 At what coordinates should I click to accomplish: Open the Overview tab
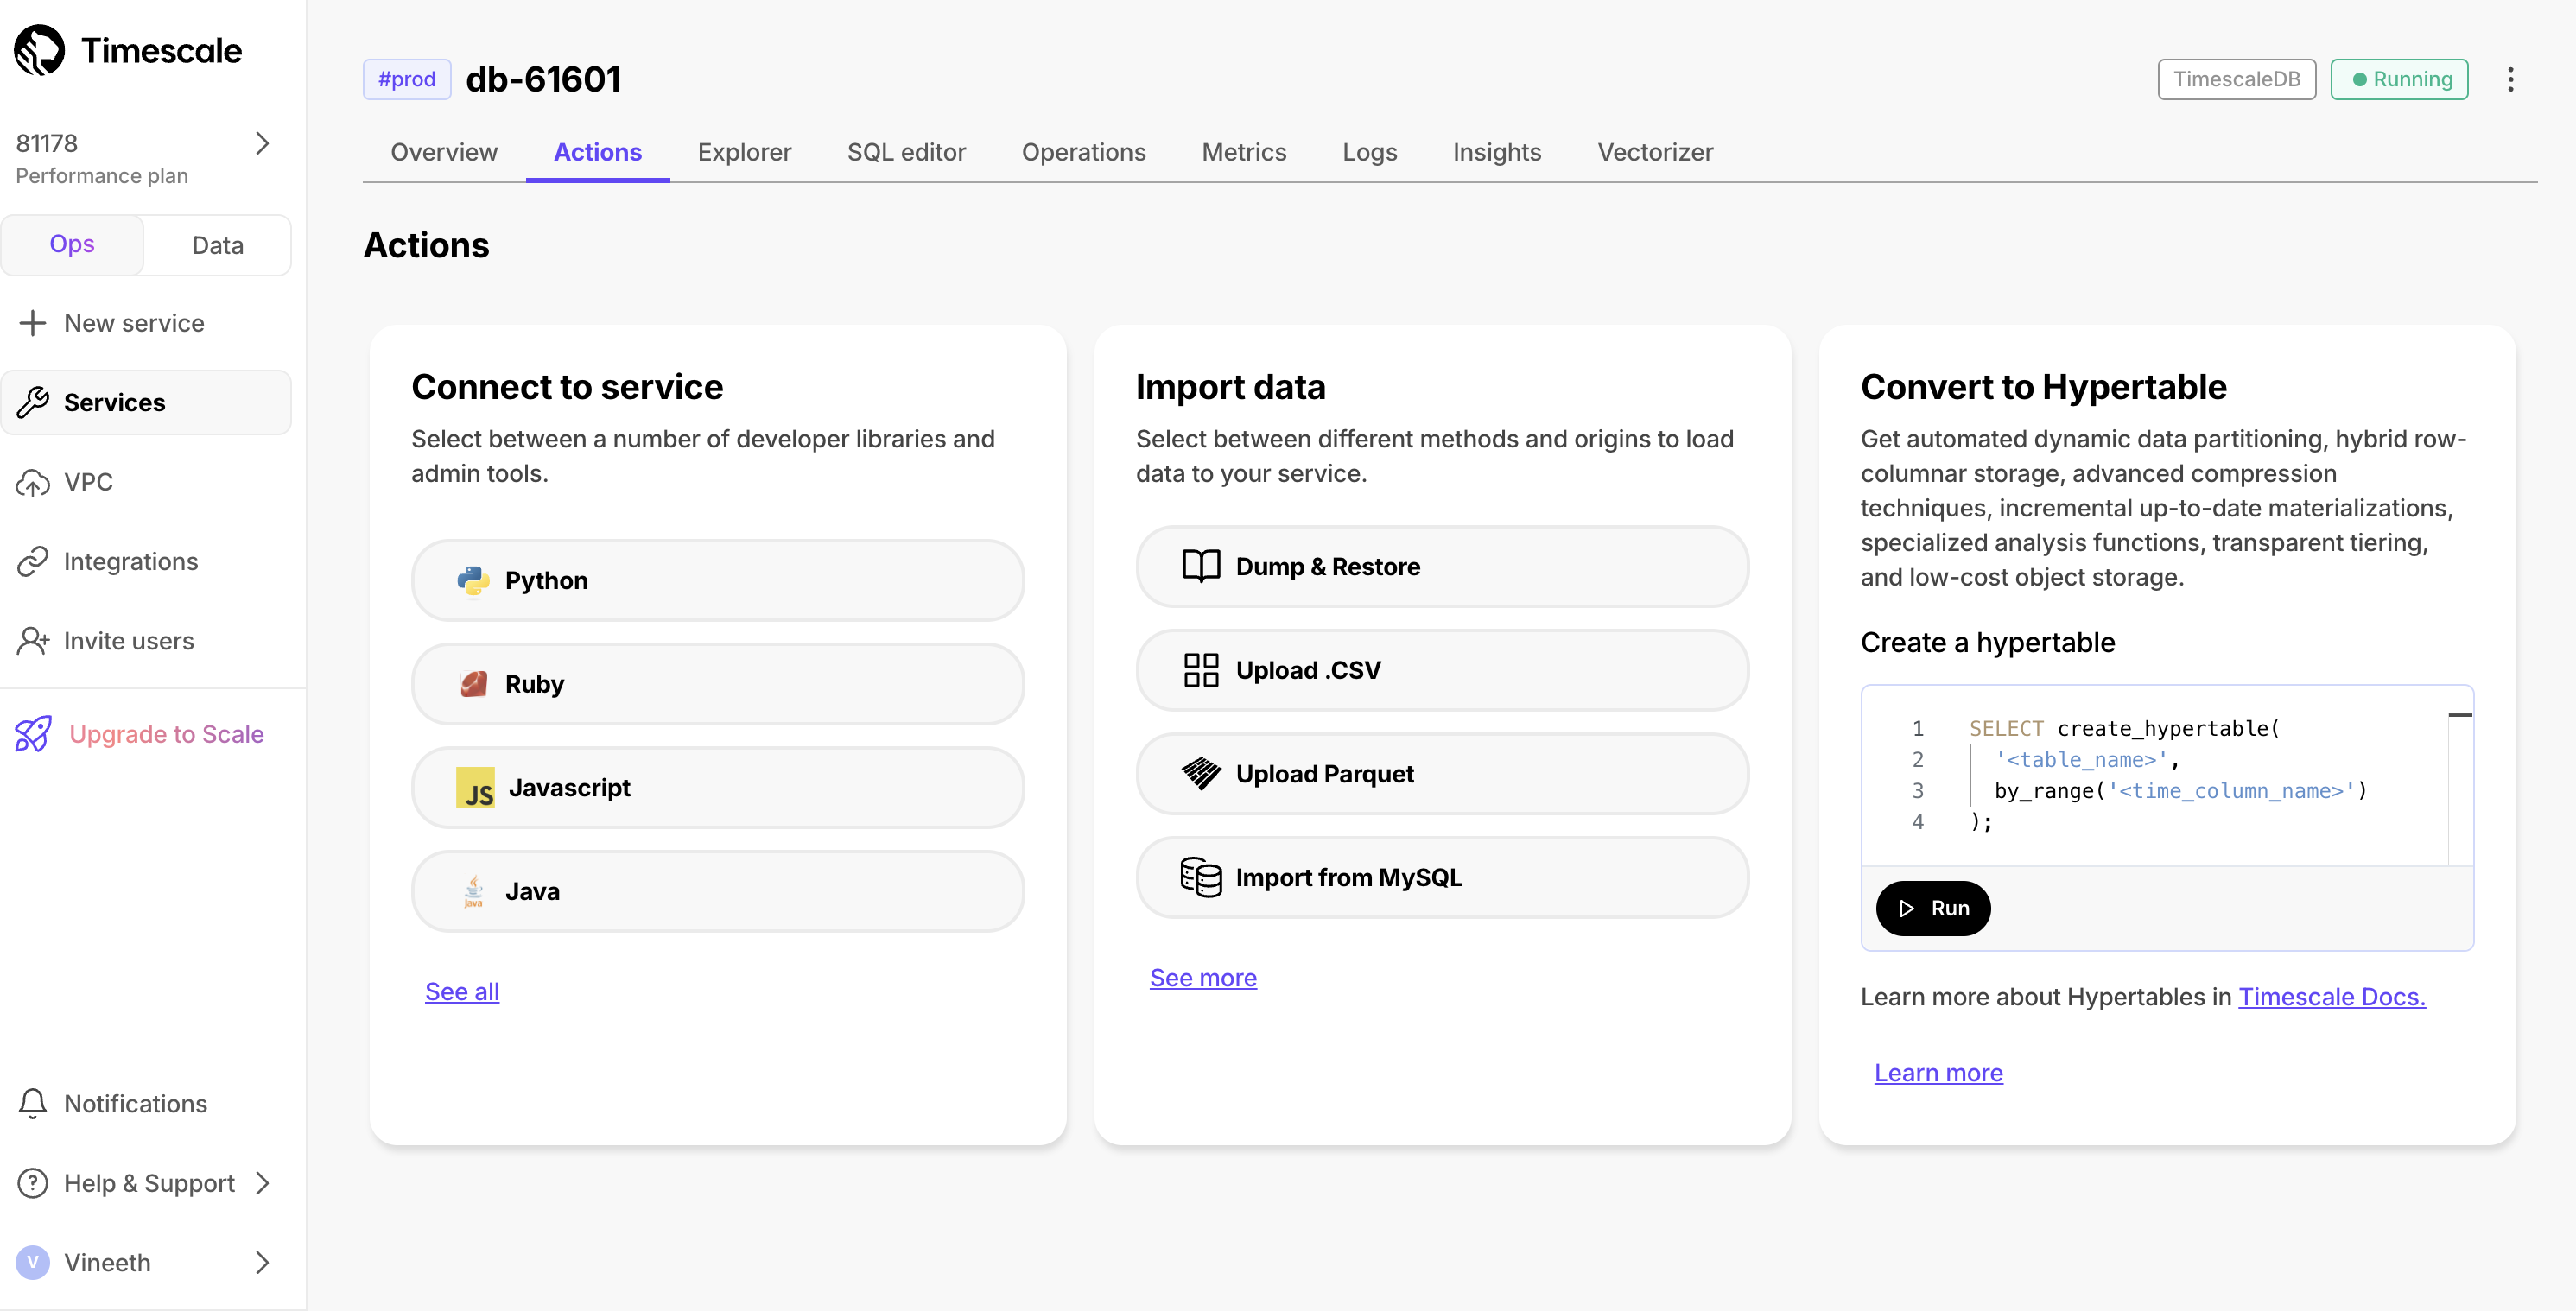[x=444, y=152]
